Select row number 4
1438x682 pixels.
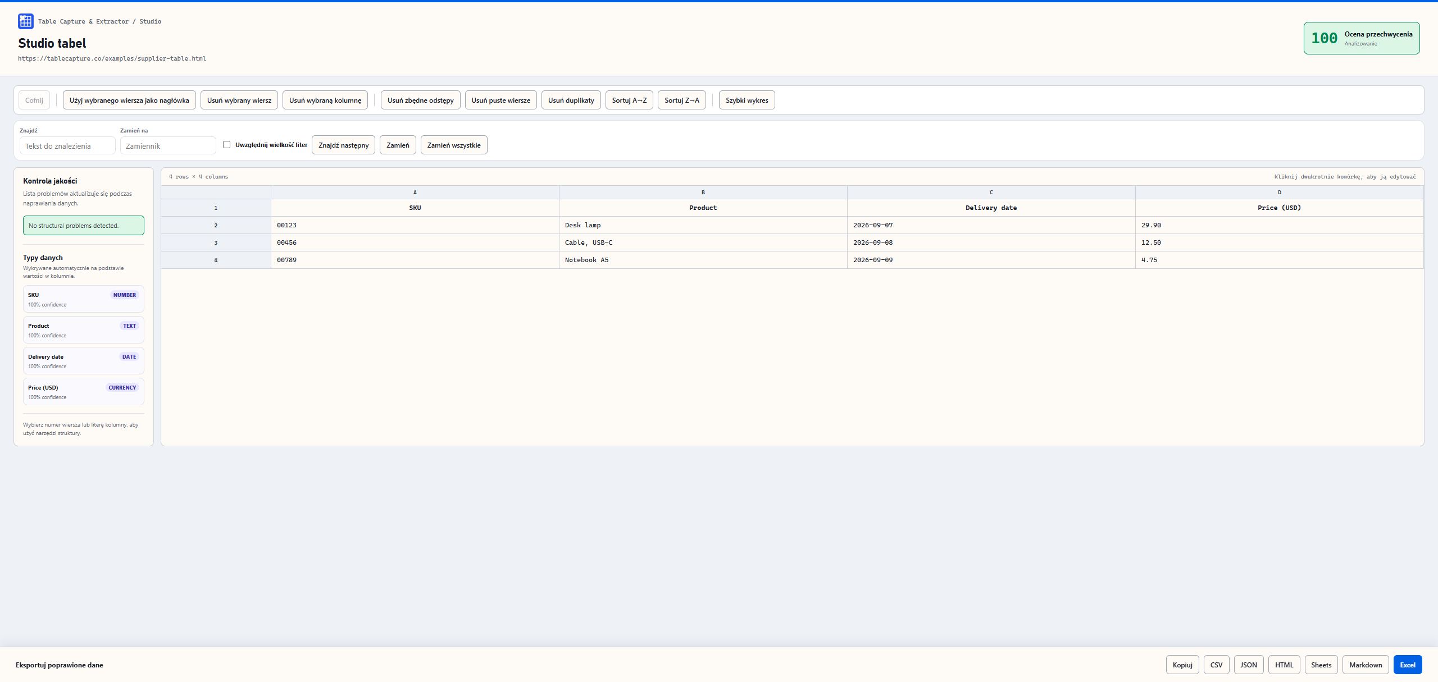click(216, 260)
